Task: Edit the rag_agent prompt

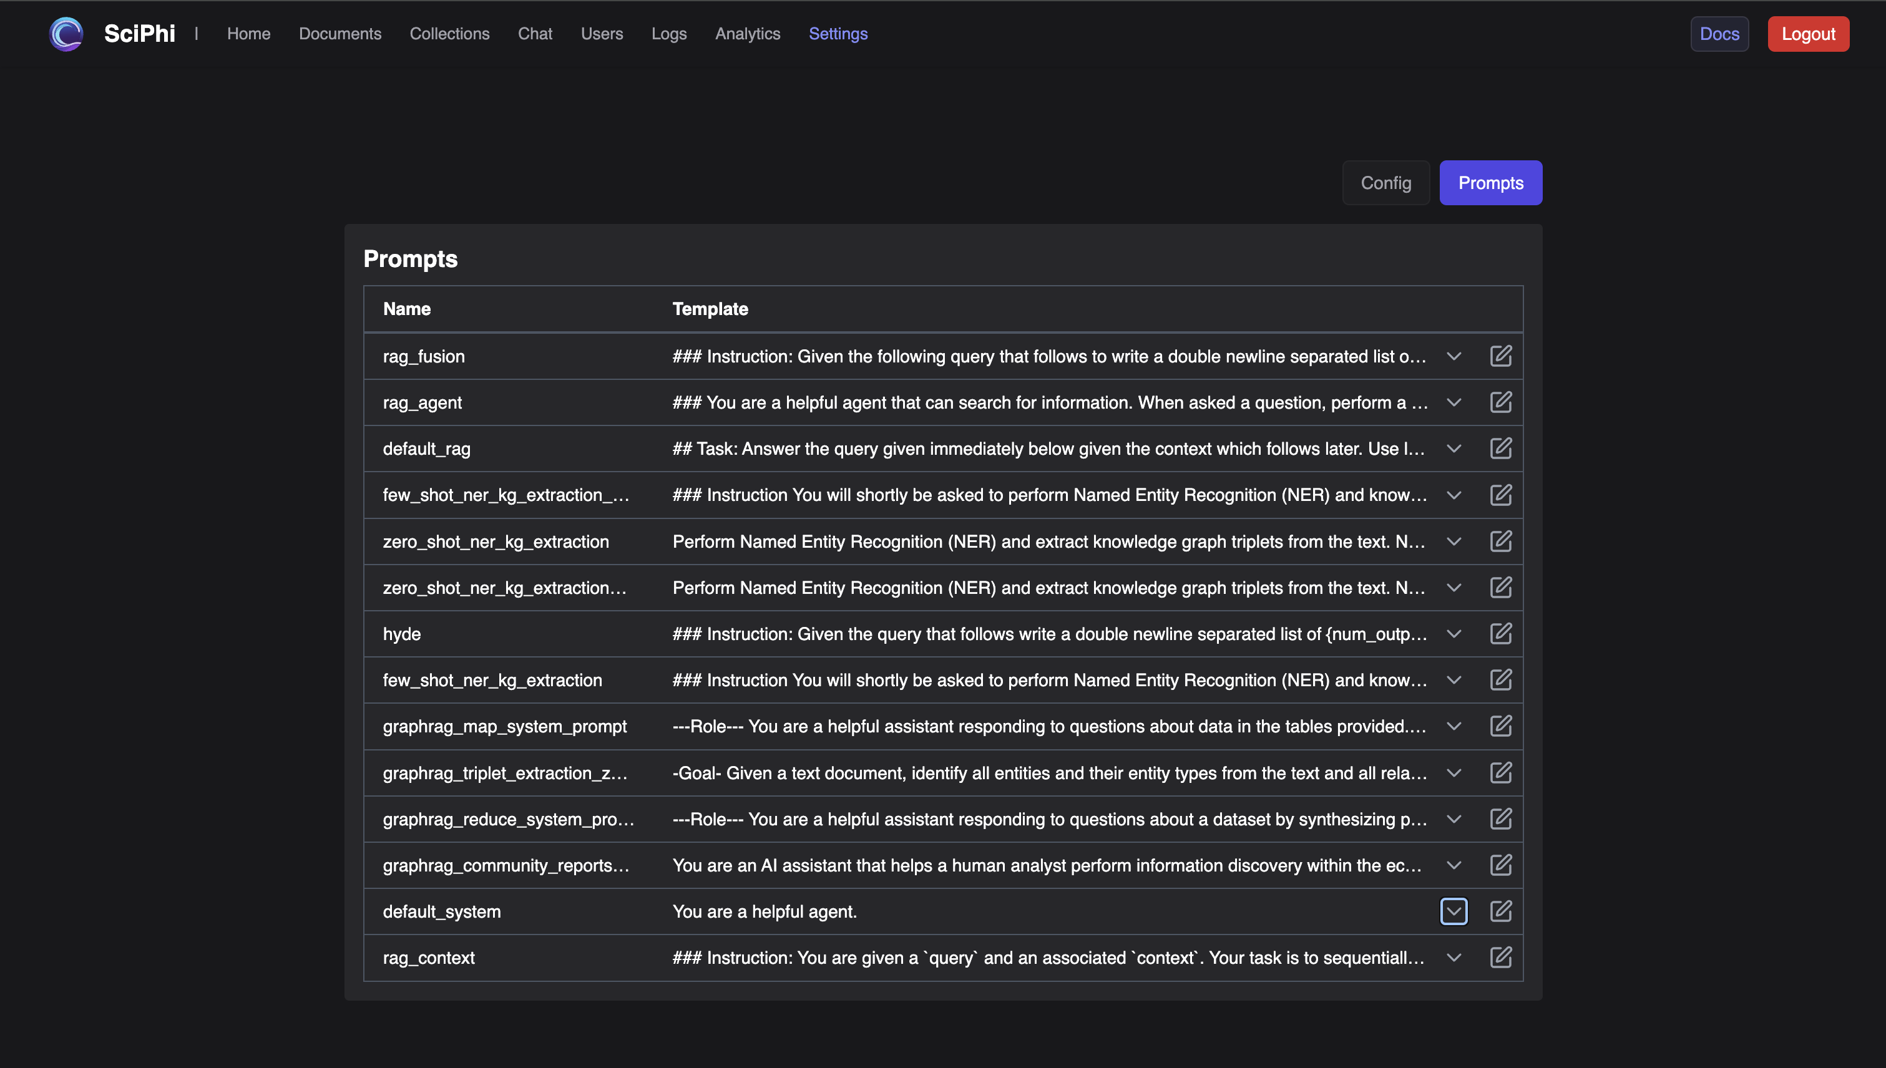Action: tap(1501, 402)
